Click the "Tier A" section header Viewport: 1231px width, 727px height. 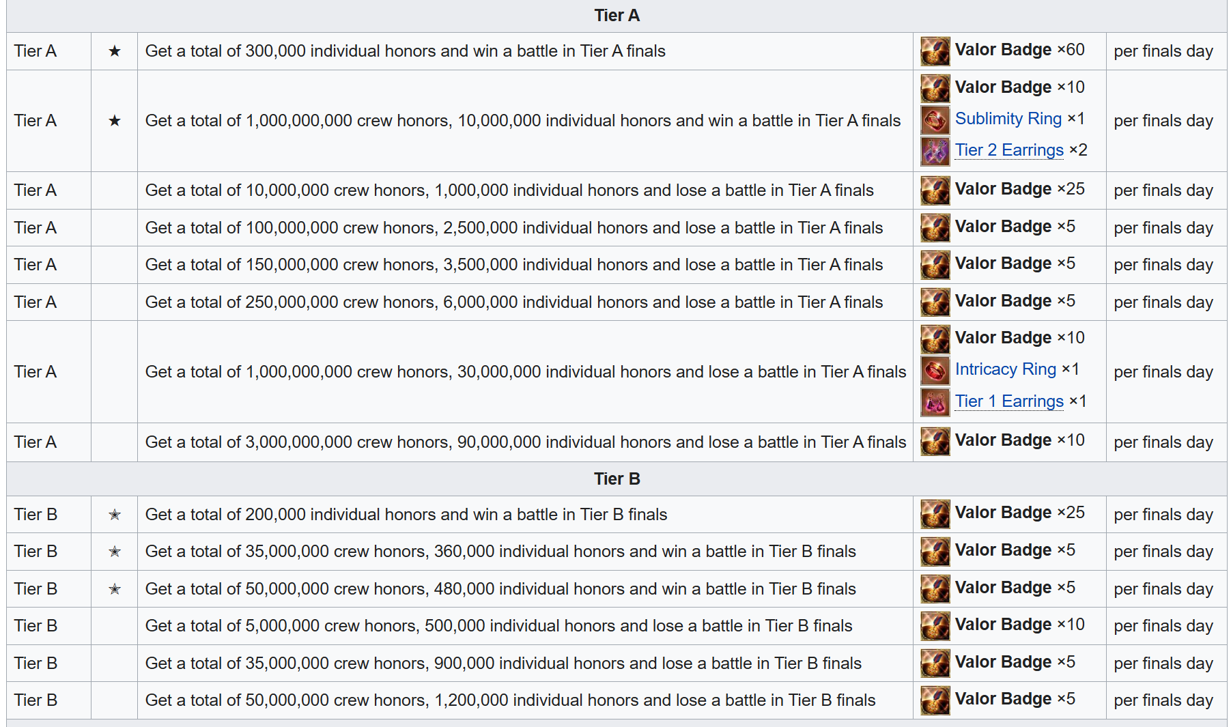click(x=617, y=16)
